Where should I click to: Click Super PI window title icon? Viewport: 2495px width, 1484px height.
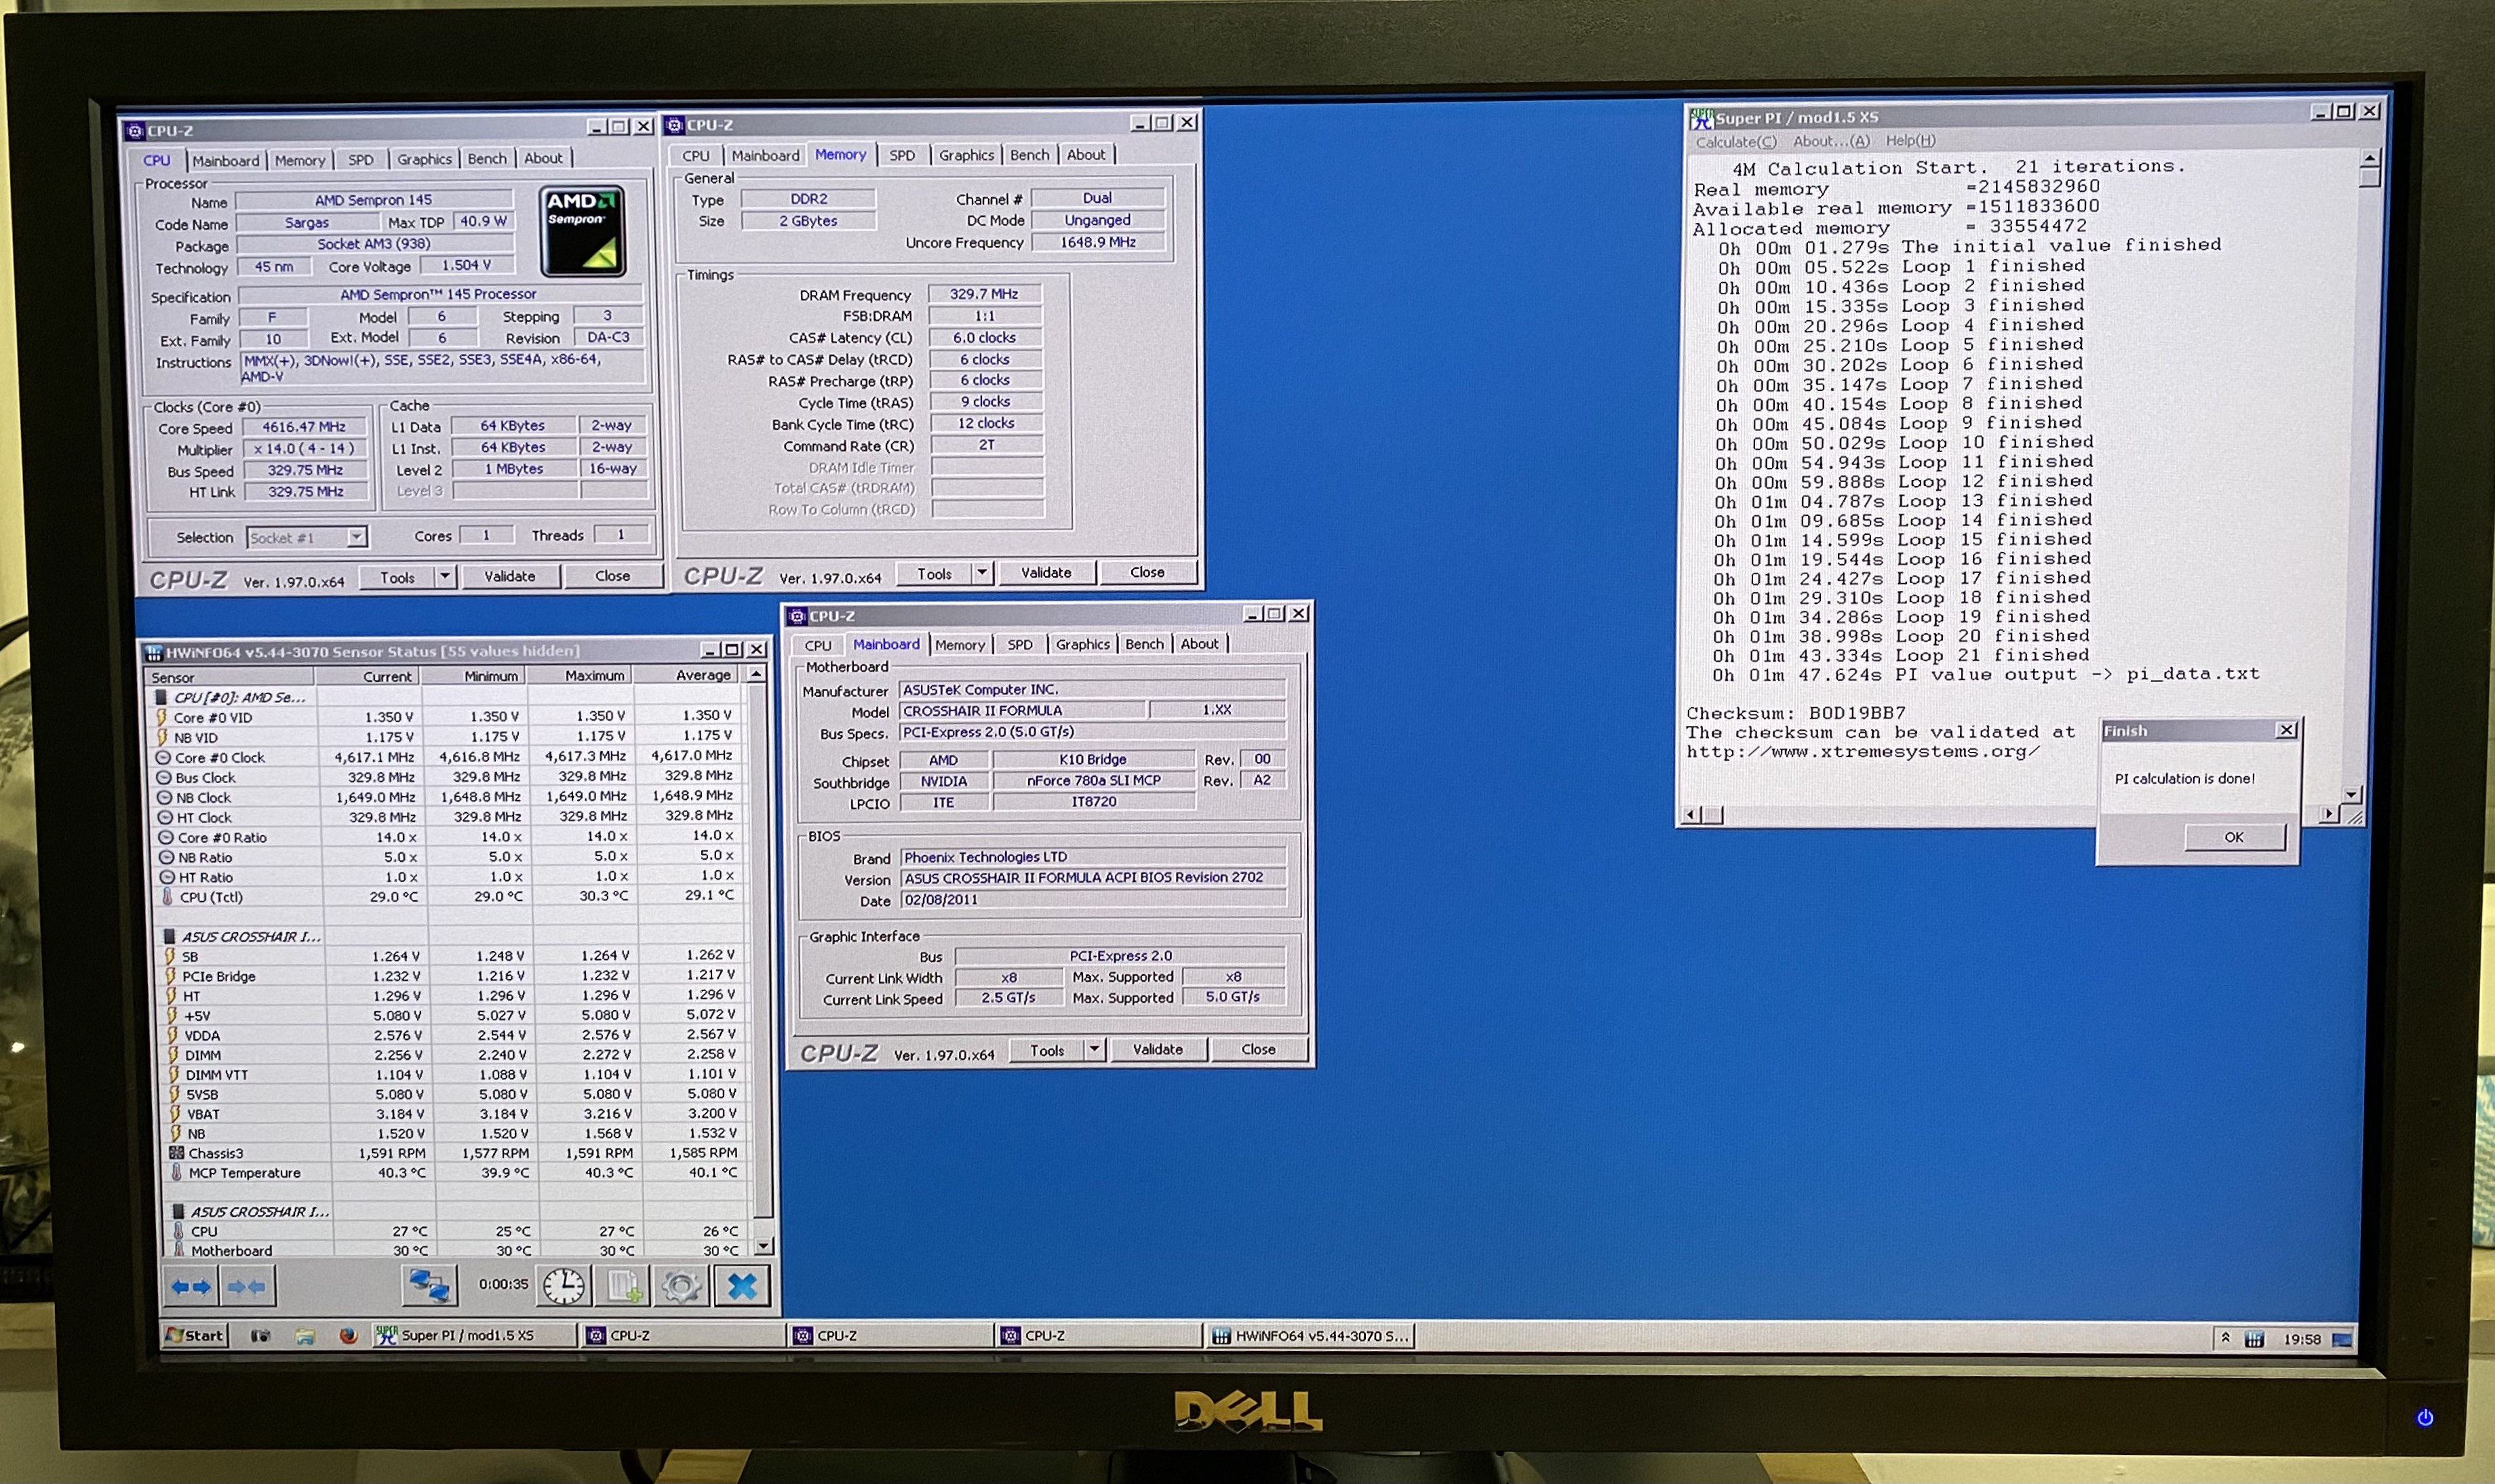1702,119
